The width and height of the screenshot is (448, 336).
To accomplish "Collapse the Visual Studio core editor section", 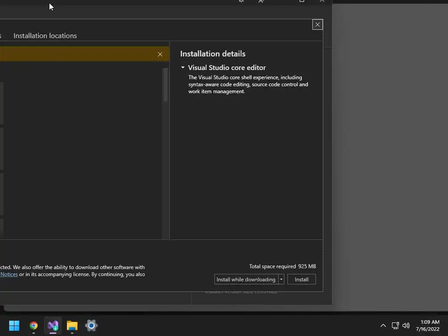I will [183, 67].
